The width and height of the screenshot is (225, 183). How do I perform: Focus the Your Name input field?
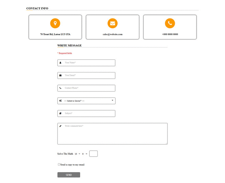click(86, 63)
